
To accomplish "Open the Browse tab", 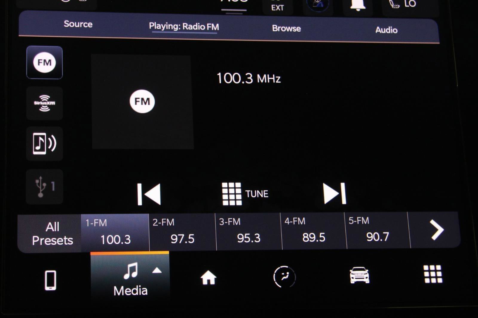I will point(286,28).
